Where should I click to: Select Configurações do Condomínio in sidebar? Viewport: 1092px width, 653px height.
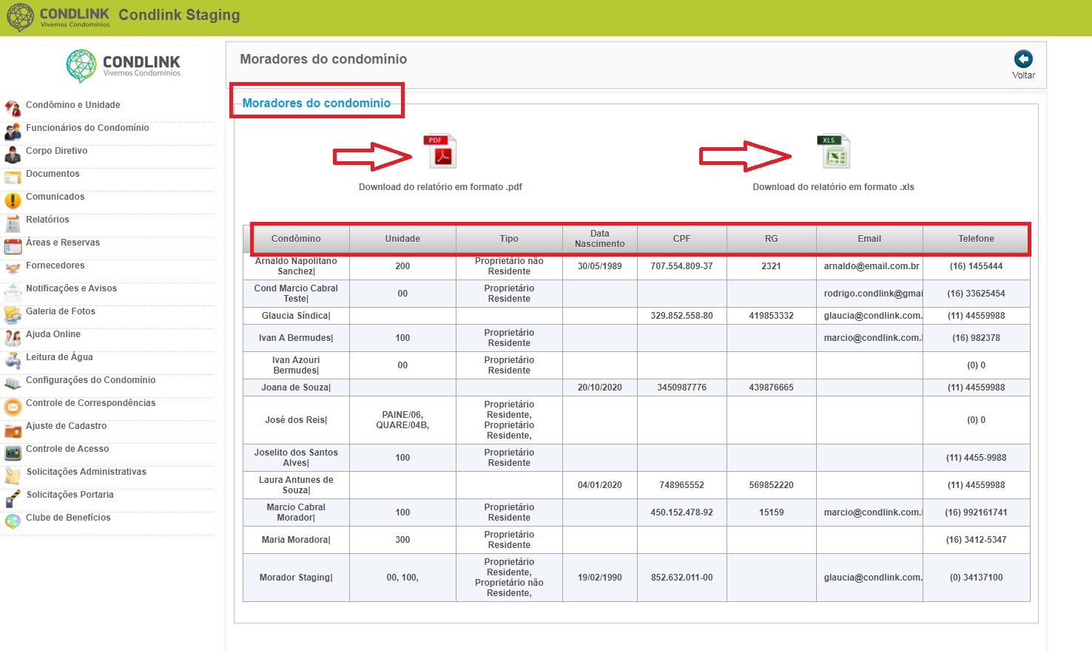[x=90, y=380]
